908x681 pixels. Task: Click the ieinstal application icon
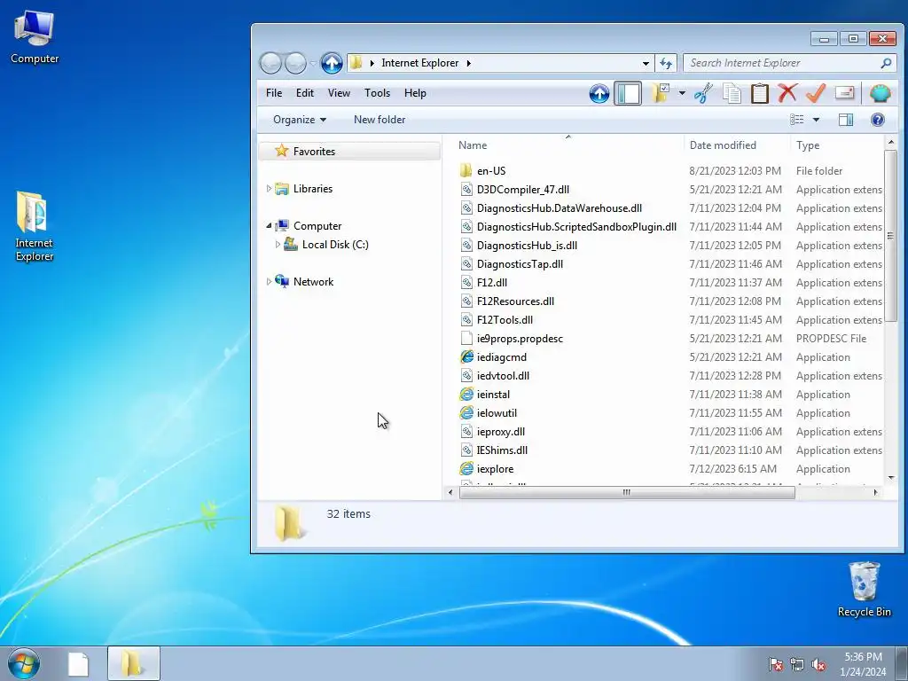tap(466, 395)
